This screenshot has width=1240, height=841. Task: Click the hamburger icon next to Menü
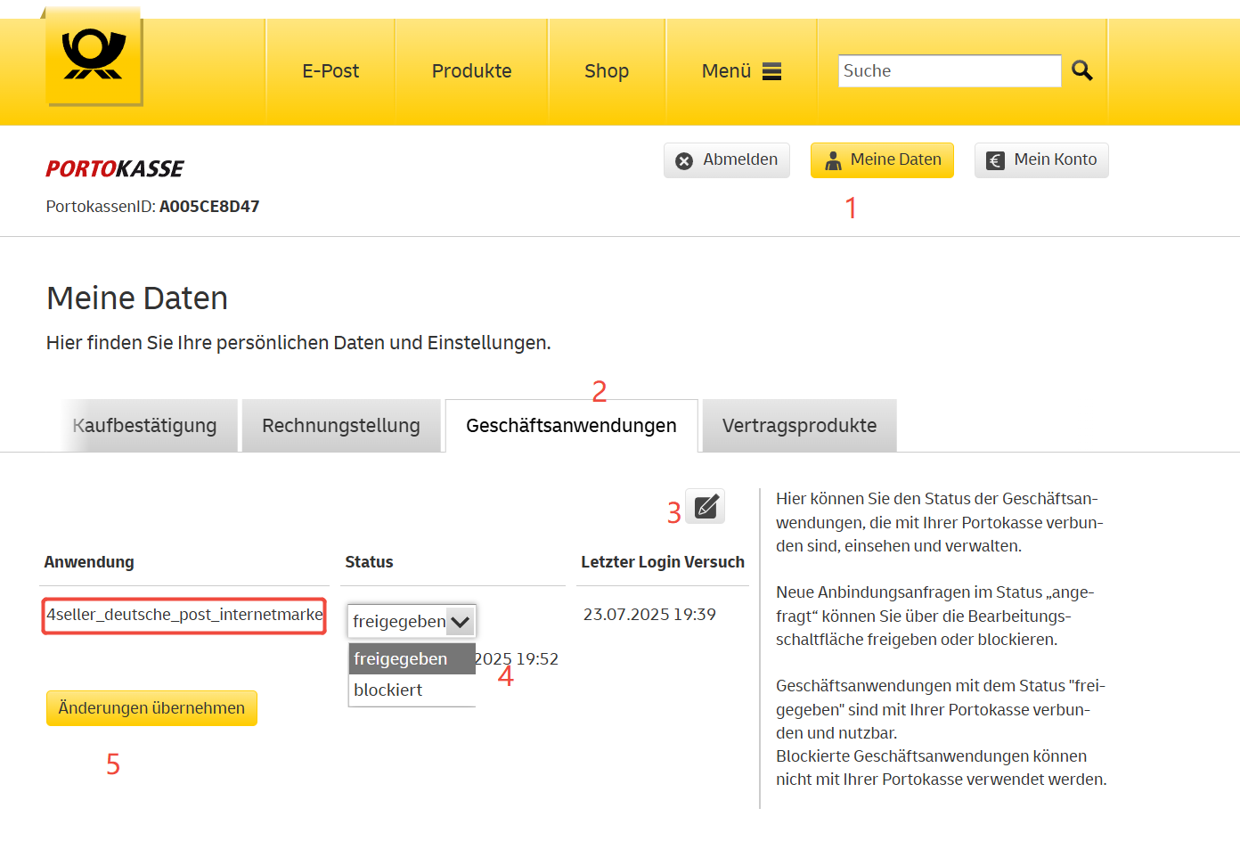coord(771,71)
